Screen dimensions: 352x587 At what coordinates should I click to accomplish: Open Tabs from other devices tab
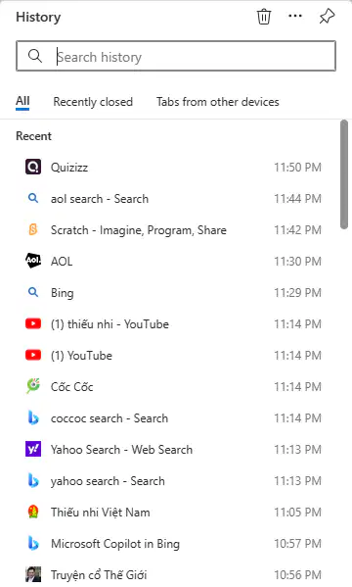[x=218, y=102]
